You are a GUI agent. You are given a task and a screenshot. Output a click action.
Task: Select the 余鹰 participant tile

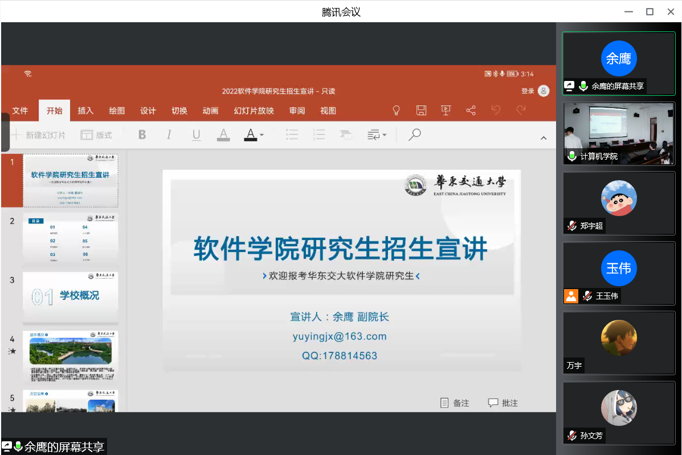click(x=619, y=63)
